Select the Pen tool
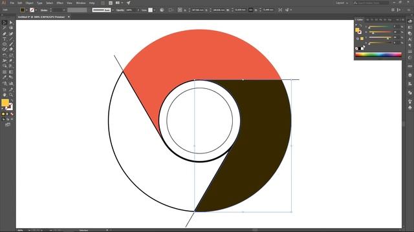Image resolution: width=414 pixels, height=232 pixels. click(5, 34)
